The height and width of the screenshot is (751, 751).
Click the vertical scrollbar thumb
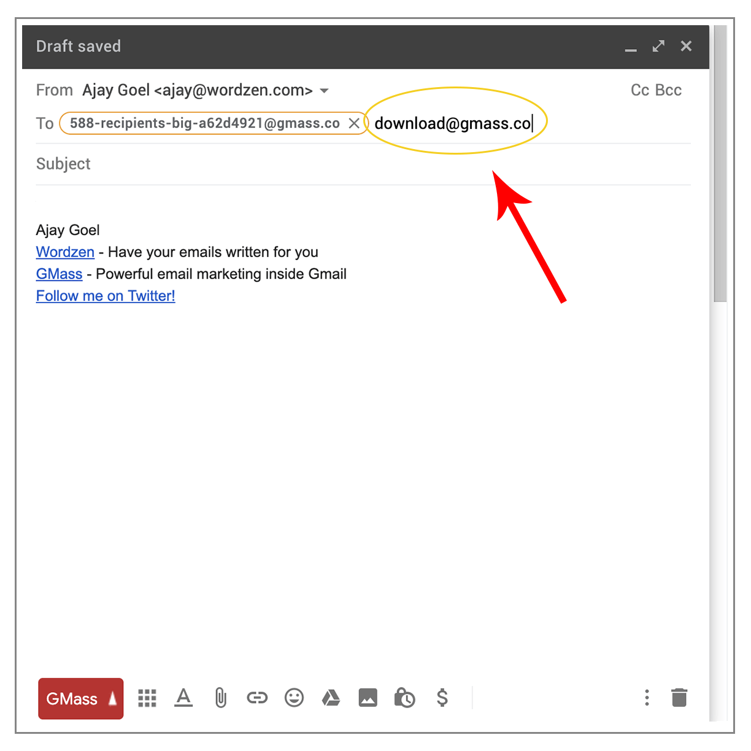click(x=720, y=164)
